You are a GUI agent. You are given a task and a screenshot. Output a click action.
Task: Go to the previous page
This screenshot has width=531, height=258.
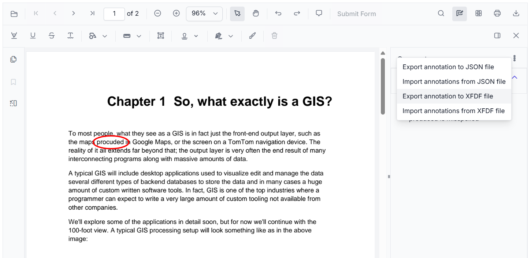[55, 14]
